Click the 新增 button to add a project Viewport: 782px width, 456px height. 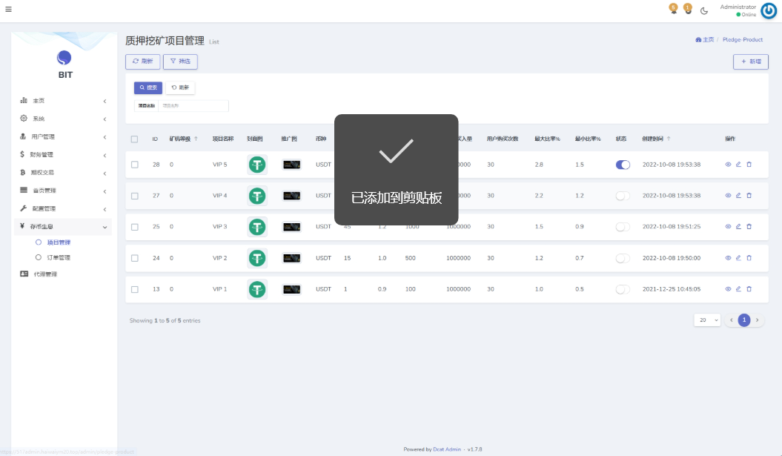point(750,62)
